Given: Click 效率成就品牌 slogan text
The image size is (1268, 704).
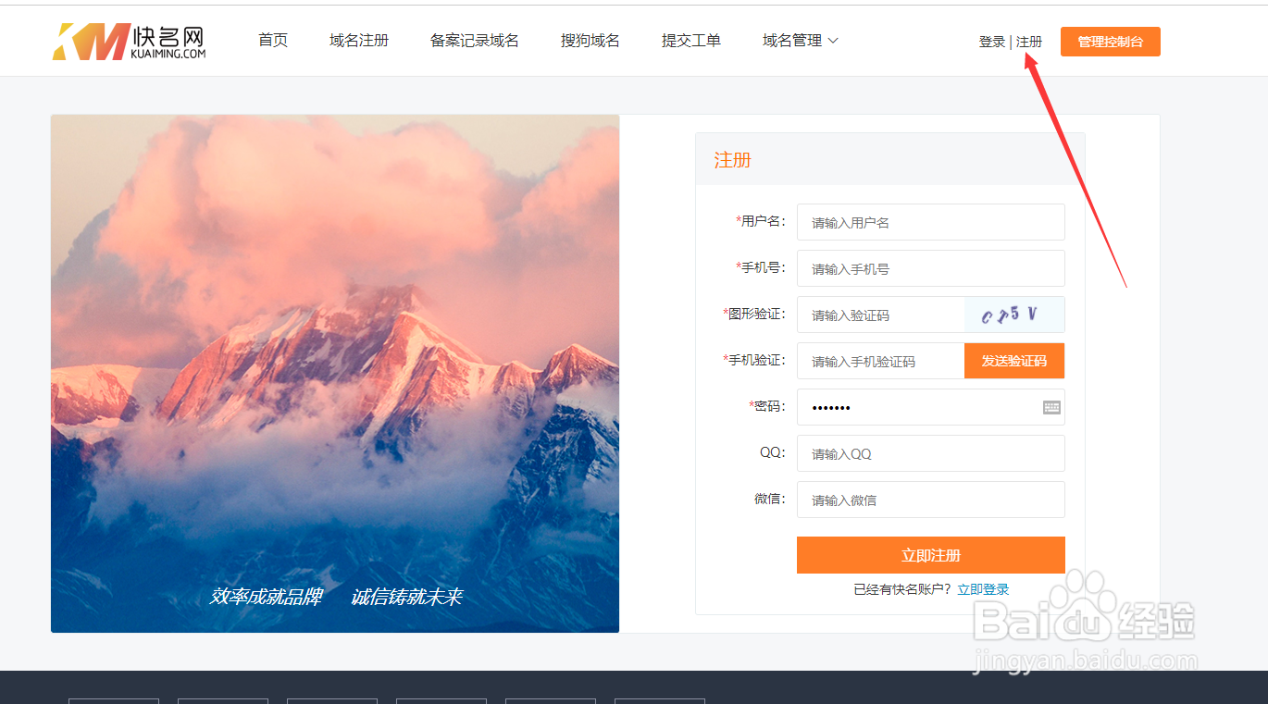Looking at the screenshot, I should click(266, 597).
